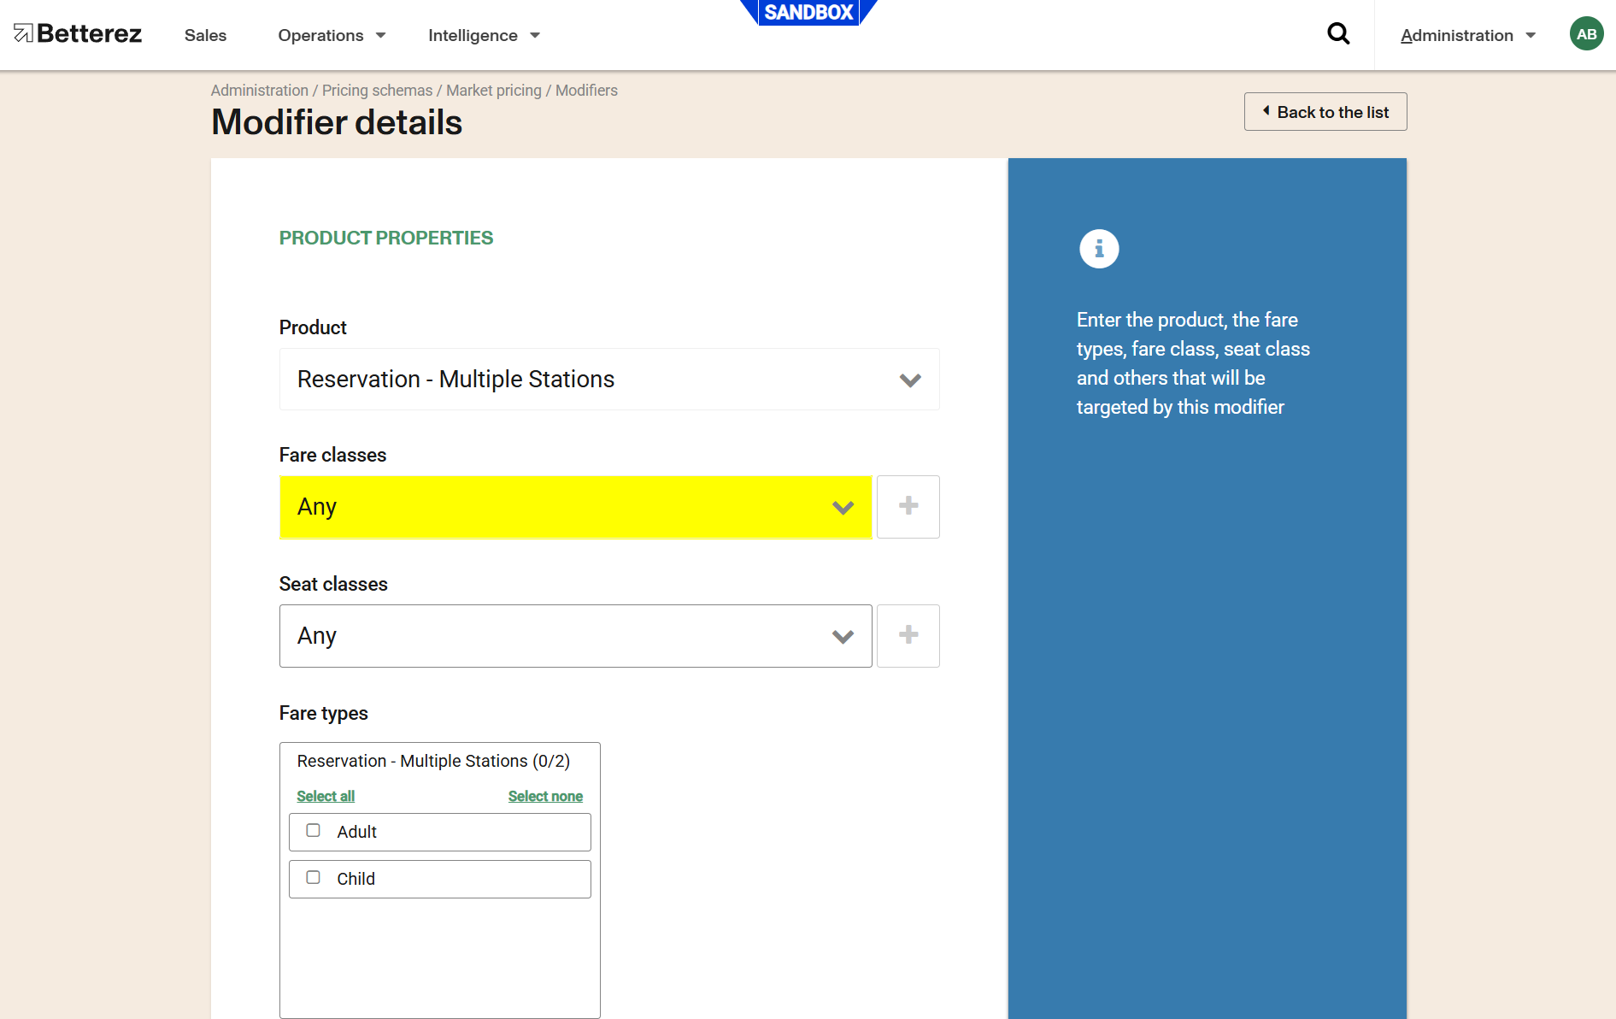Open Pricing schemas breadcrumb link
The height and width of the screenshot is (1019, 1616).
pos(377,91)
